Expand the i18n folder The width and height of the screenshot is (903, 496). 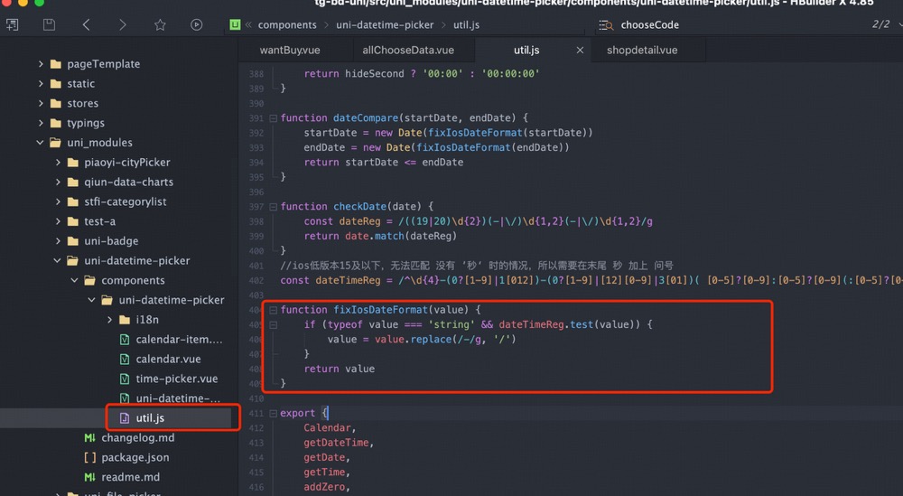point(109,320)
